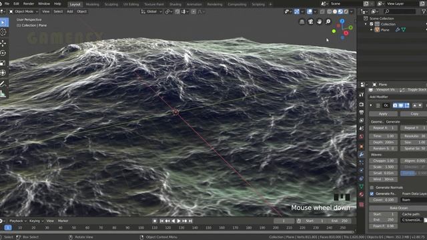
Task: Click the Wind velocity value field
Action: click(384, 179)
